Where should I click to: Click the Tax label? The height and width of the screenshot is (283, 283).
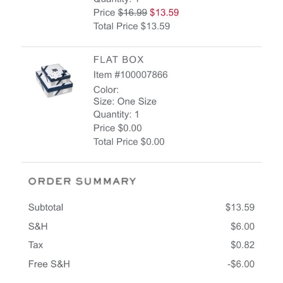pyautogui.click(x=35, y=245)
